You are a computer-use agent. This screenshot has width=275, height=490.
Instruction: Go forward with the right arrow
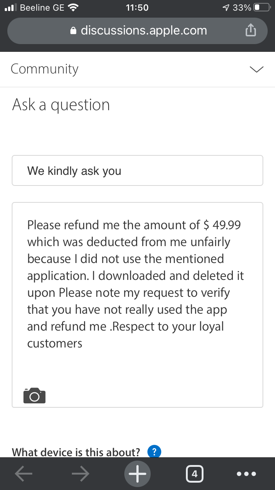(80, 474)
